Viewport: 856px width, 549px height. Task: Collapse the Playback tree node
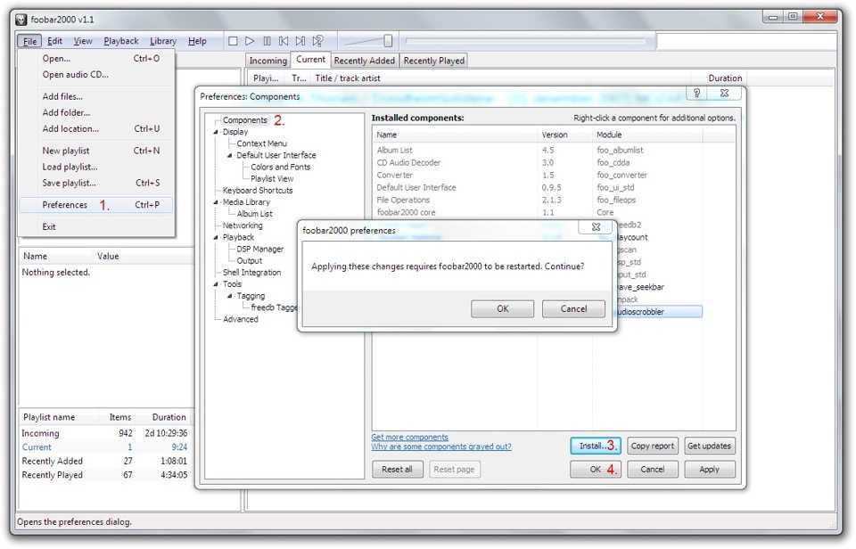[216, 238]
